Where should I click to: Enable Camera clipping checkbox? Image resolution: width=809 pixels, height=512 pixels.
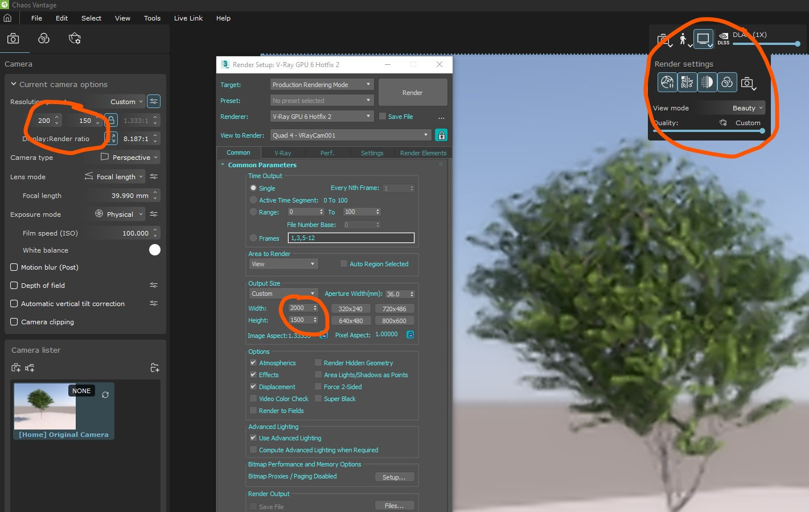point(14,321)
